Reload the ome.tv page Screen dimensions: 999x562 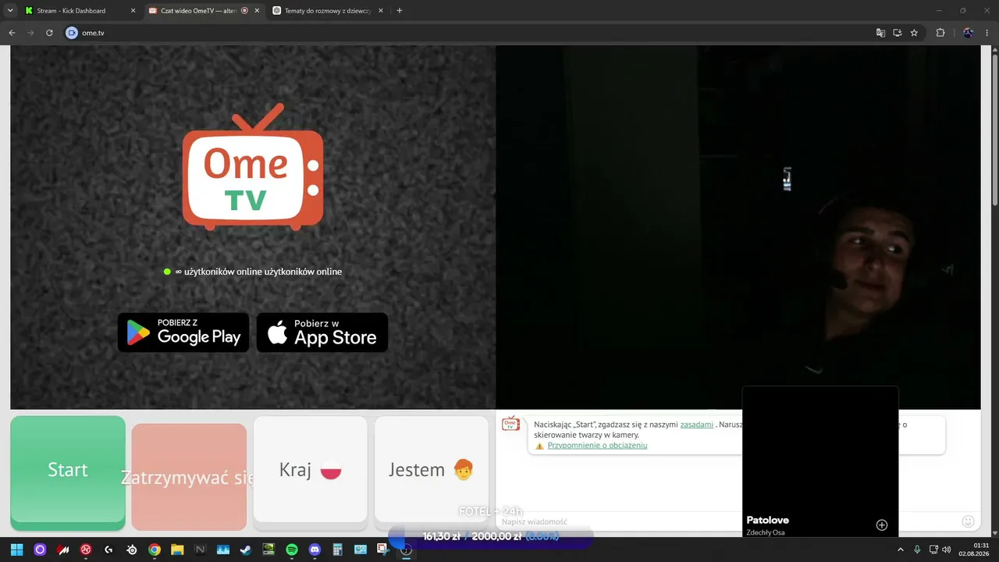tap(49, 33)
